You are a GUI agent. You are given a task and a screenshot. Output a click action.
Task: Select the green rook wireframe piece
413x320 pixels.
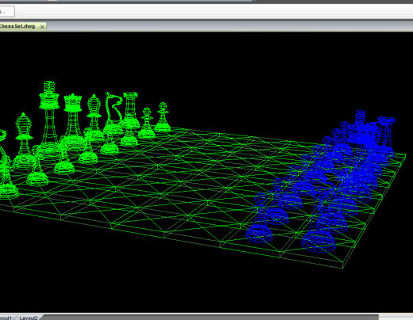pos(130,109)
